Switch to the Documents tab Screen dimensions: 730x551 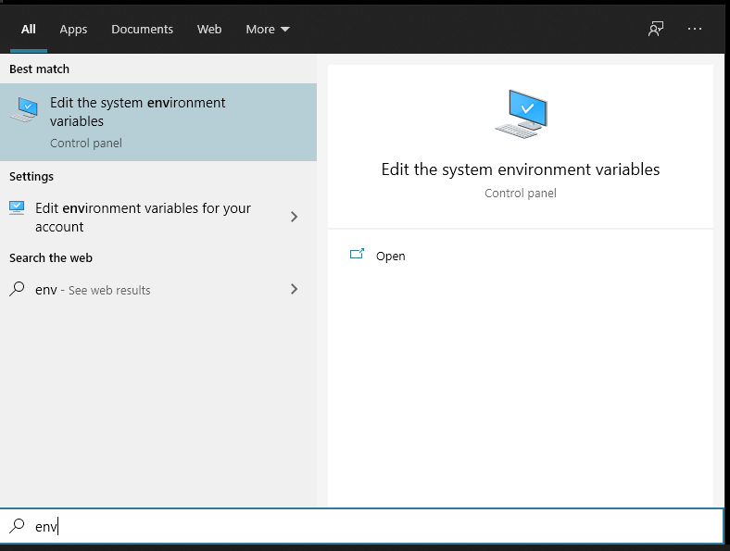click(x=142, y=29)
